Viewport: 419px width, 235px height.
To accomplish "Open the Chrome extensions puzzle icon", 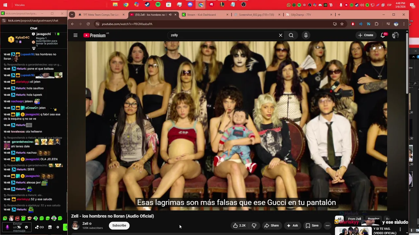I will [376, 24].
